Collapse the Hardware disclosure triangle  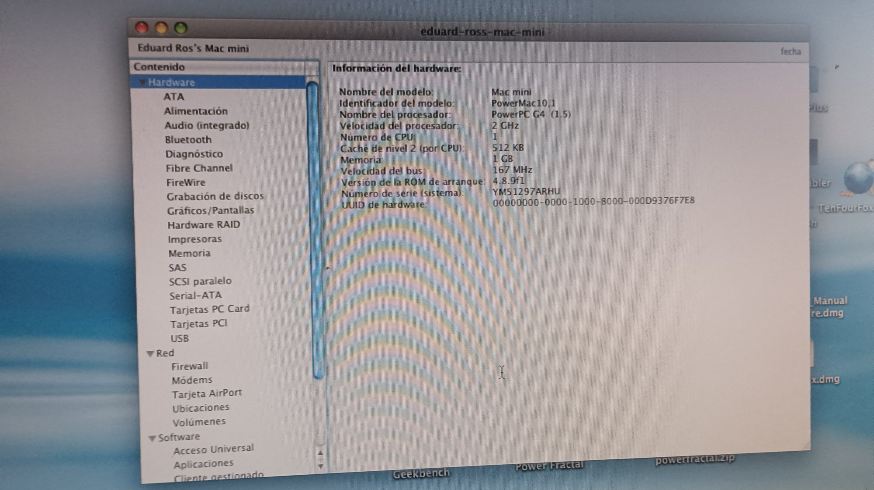click(x=142, y=82)
